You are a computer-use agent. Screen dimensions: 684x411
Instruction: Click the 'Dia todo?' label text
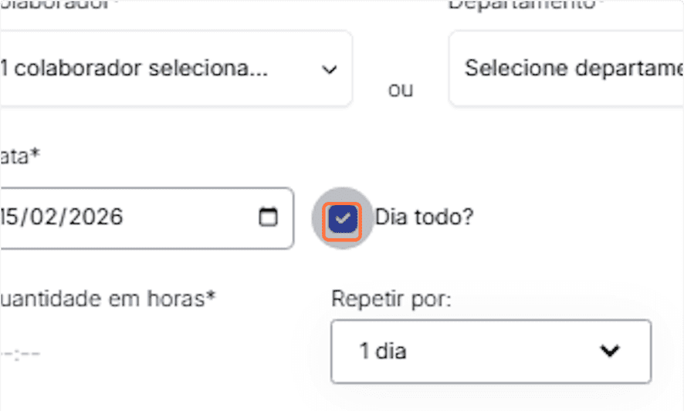424,217
